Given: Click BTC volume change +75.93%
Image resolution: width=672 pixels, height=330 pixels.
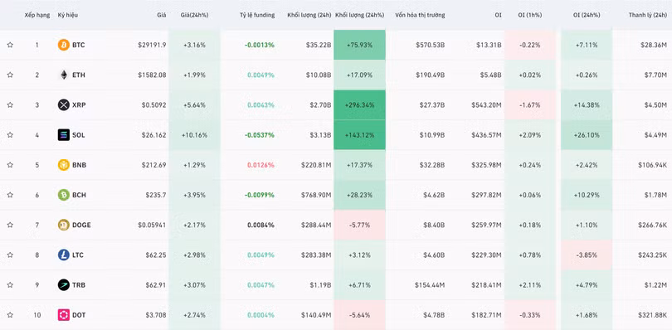Looking at the screenshot, I should tap(360, 45).
